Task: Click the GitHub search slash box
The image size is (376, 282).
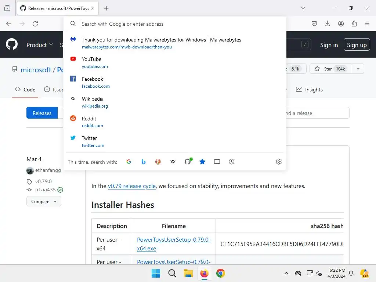Action: click(305, 44)
